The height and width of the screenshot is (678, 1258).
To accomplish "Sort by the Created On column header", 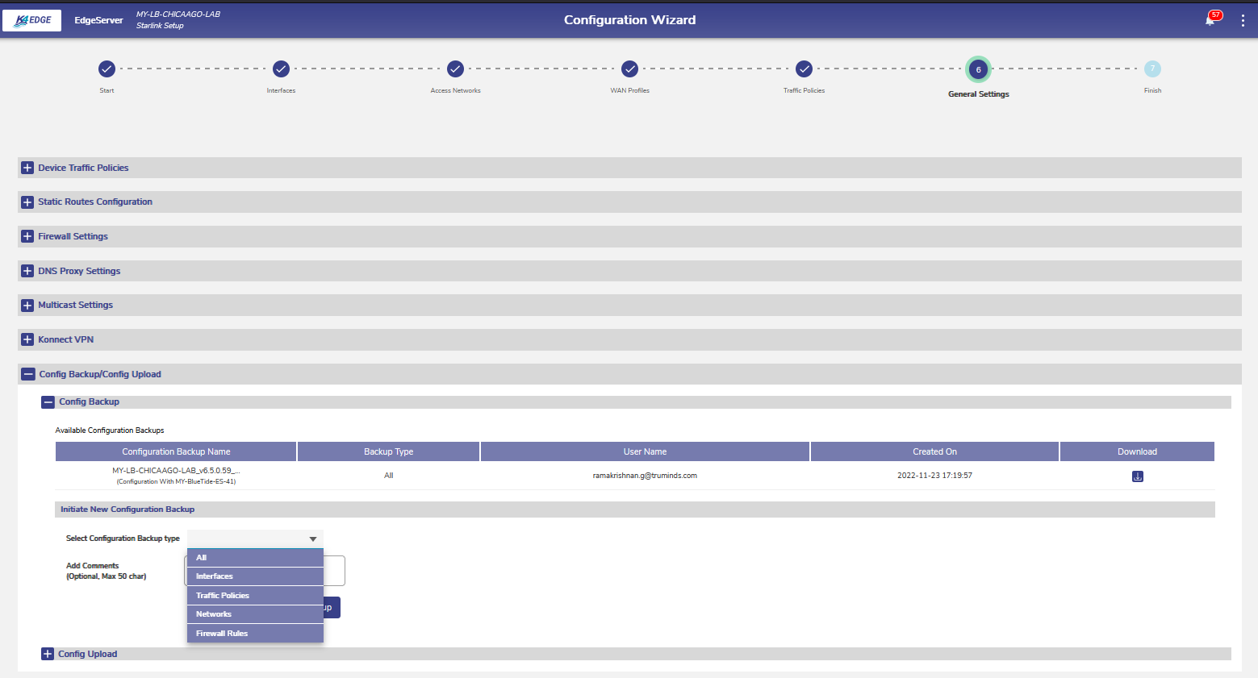I will click(934, 451).
